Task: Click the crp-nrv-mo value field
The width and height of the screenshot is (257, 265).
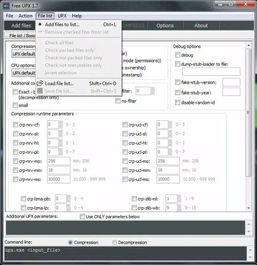Action: [59, 161]
